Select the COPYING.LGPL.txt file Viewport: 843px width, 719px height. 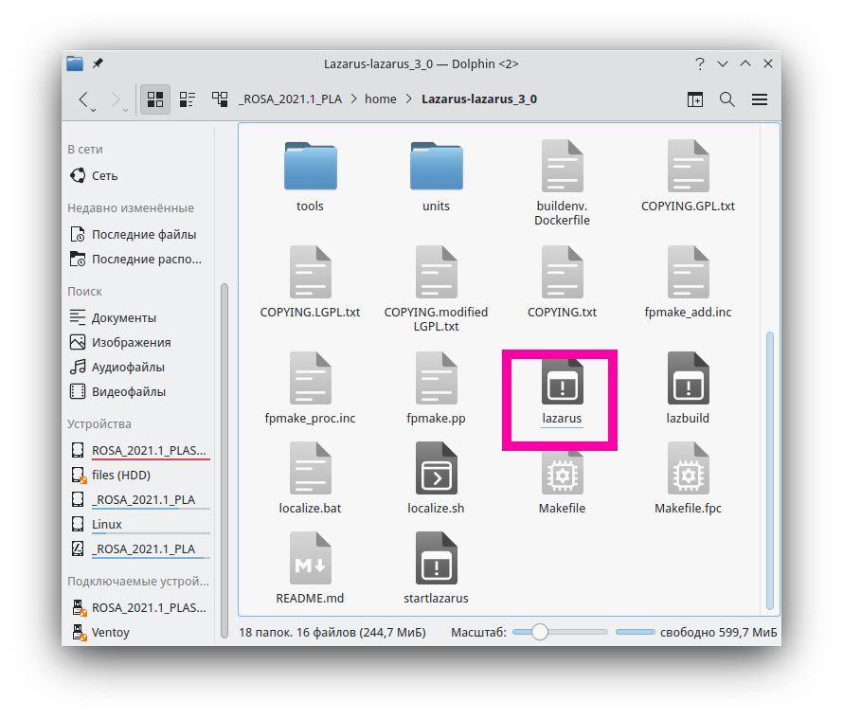tap(311, 282)
